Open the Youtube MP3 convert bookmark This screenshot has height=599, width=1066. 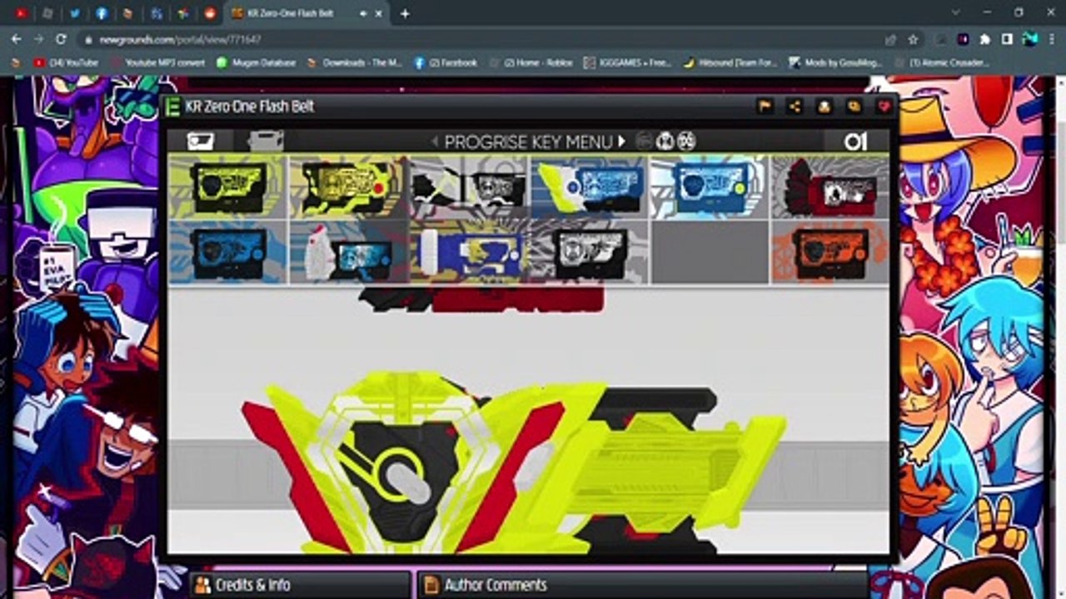tap(158, 62)
